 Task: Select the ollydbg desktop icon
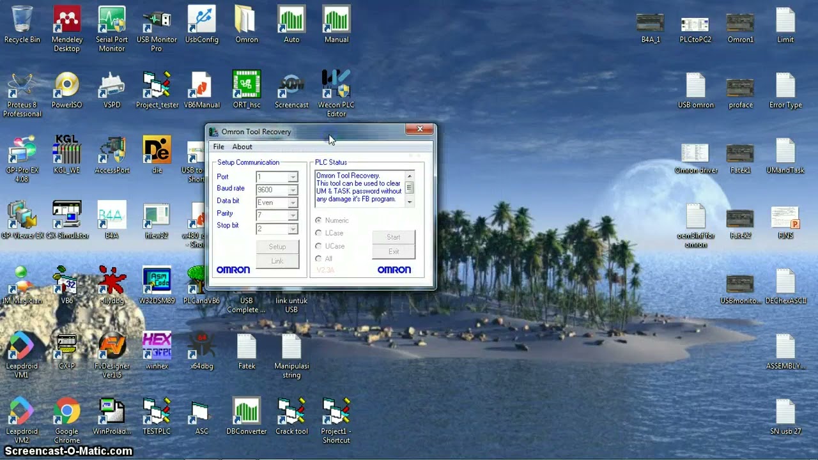pos(112,286)
